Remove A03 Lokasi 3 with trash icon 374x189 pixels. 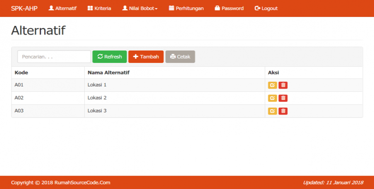(x=283, y=111)
